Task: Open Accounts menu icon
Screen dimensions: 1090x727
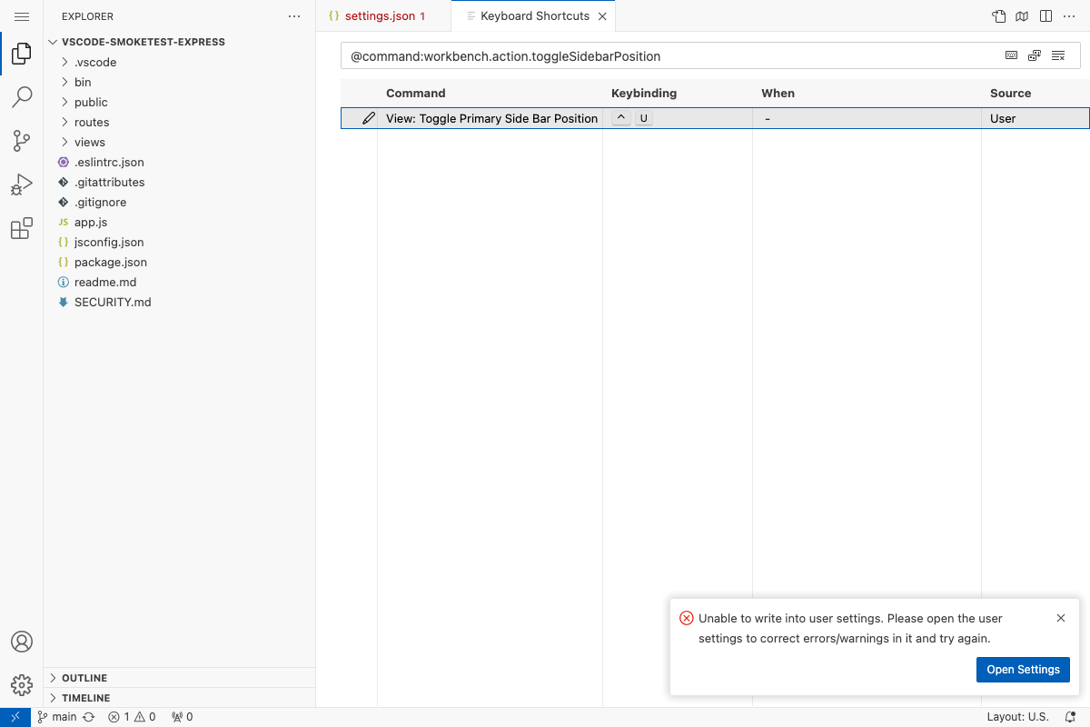Action: pyautogui.click(x=22, y=642)
